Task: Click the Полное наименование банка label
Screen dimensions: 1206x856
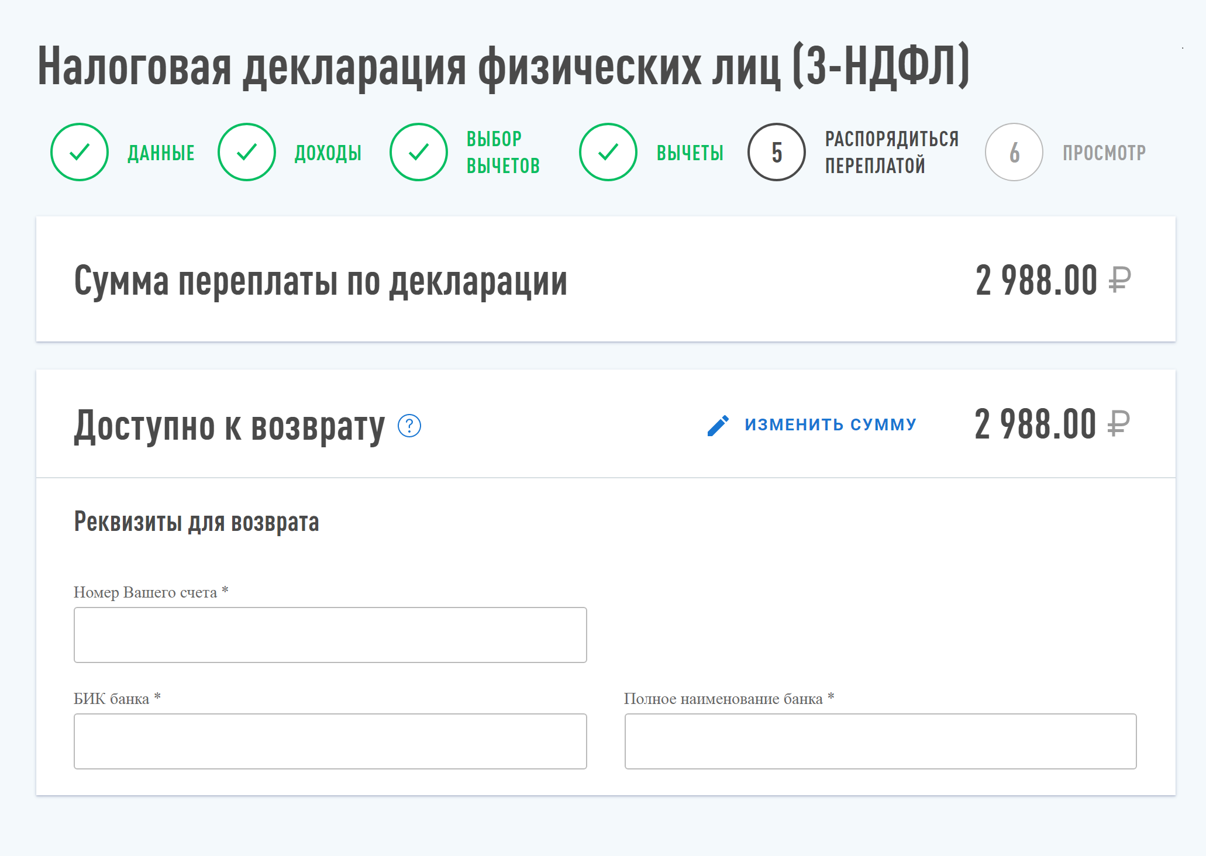Action: pyautogui.click(x=729, y=699)
